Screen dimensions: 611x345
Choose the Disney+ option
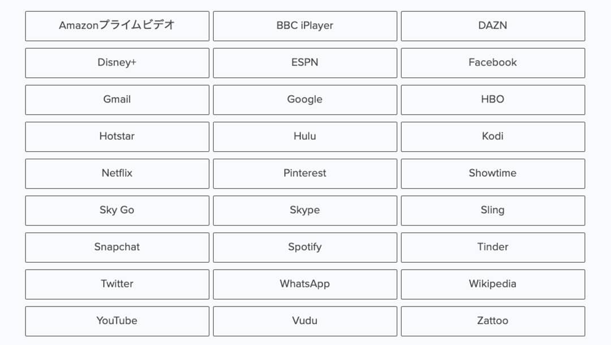[117, 63]
